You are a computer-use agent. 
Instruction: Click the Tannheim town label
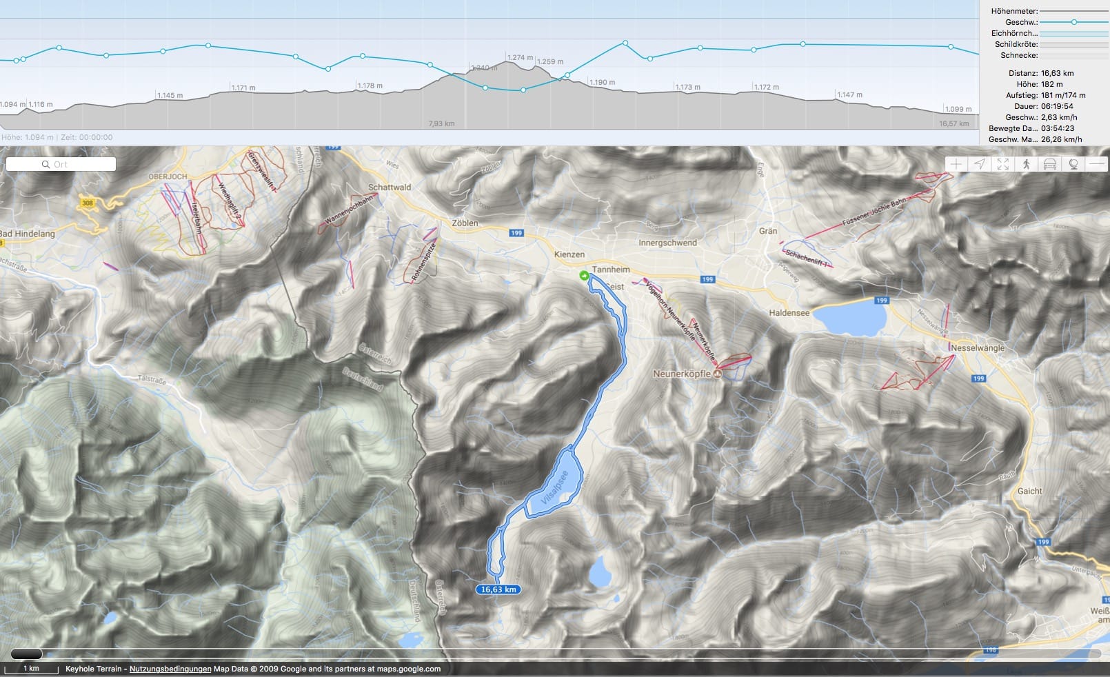tap(611, 270)
